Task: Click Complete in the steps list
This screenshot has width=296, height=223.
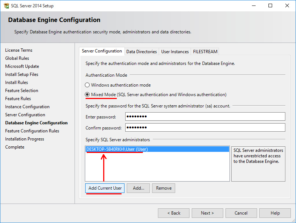Action: [15, 147]
